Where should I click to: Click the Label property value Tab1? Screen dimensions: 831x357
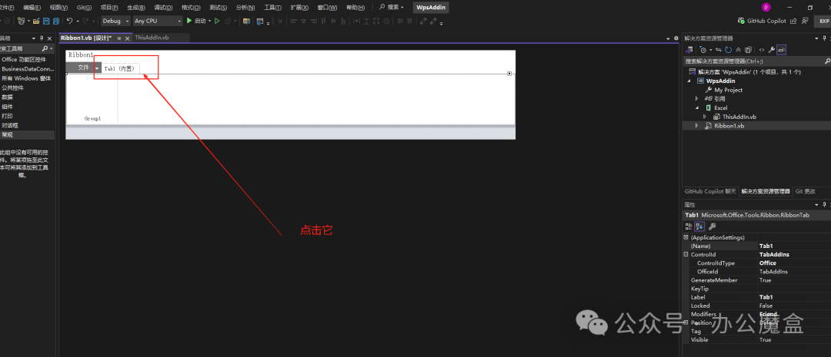click(766, 297)
